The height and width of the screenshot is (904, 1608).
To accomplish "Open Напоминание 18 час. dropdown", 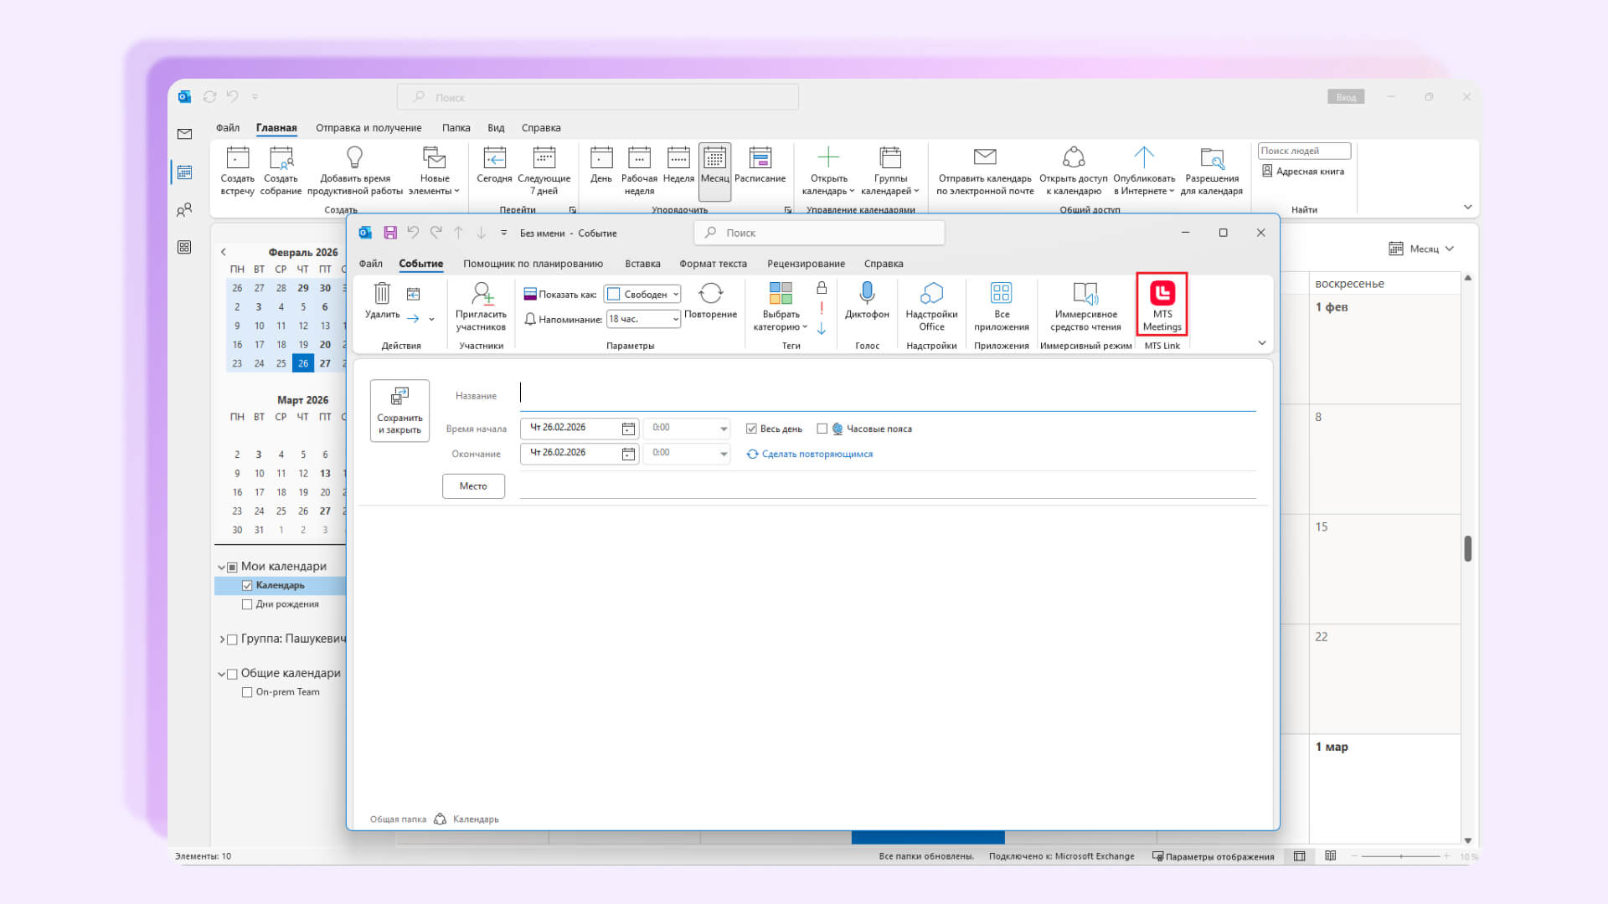I will (x=642, y=319).
